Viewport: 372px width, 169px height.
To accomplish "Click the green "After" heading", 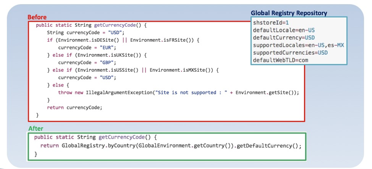I will [x=35, y=129].
